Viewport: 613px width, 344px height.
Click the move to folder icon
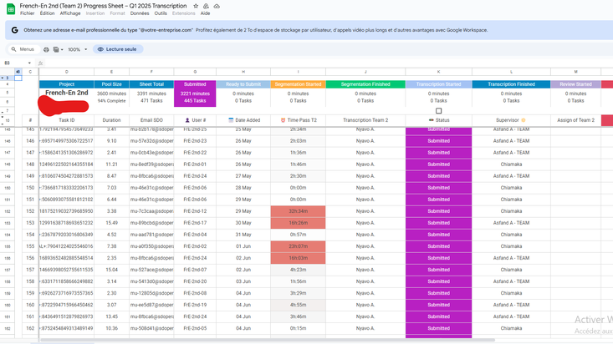pyautogui.click(x=206, y=6)
